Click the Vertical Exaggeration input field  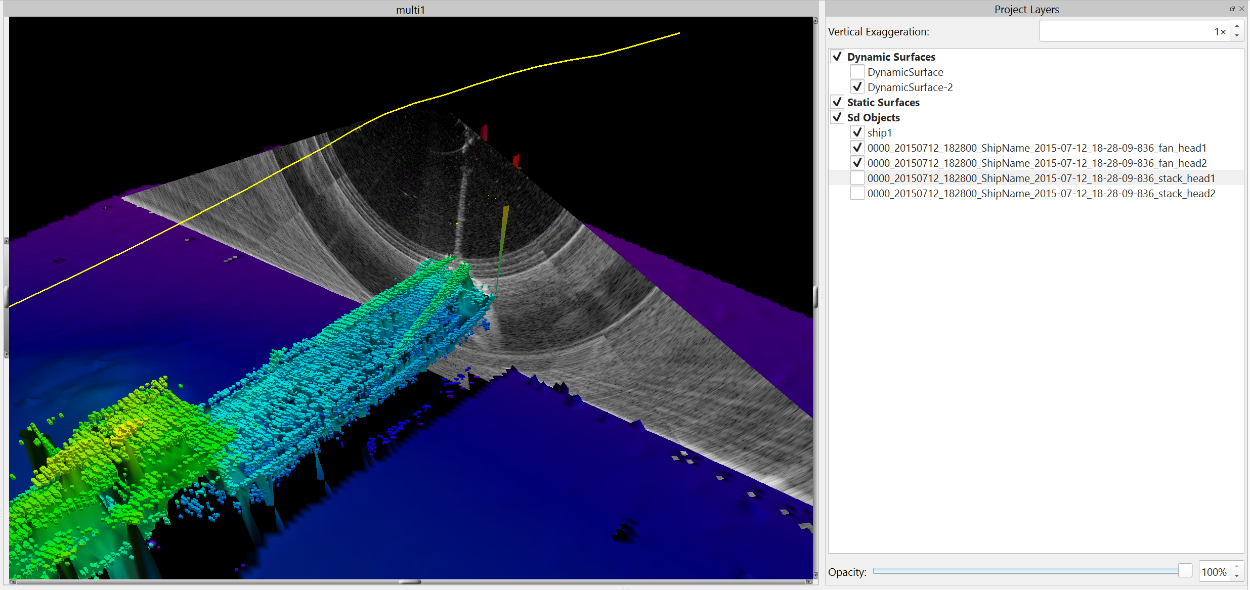pos(1133,31)
